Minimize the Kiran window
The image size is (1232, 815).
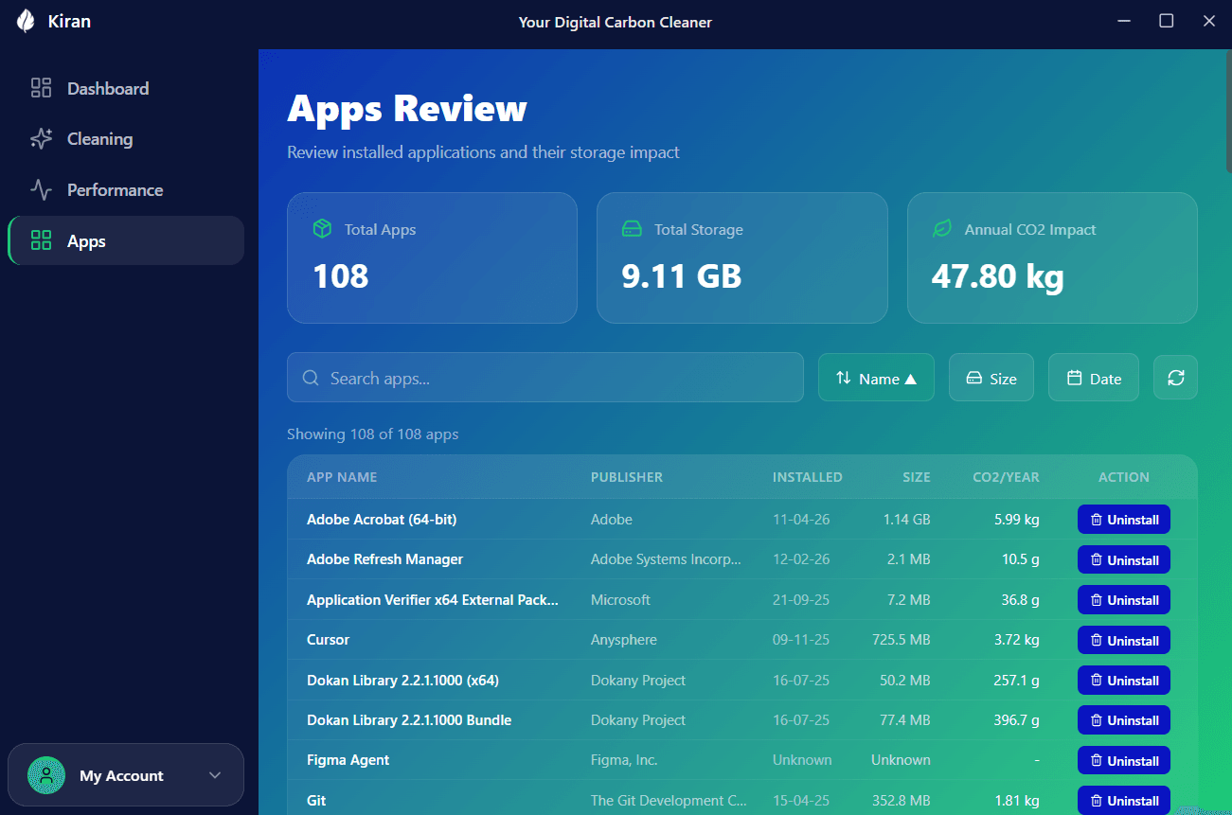(x=1124, y=21)
